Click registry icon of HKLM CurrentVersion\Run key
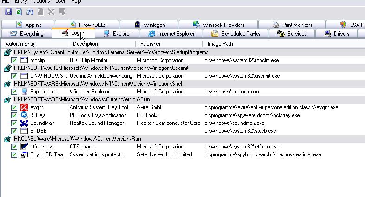 coord(8,100)
